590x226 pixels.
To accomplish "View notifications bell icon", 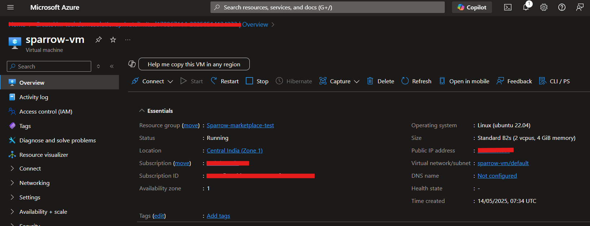I will (x=526, y=7).
